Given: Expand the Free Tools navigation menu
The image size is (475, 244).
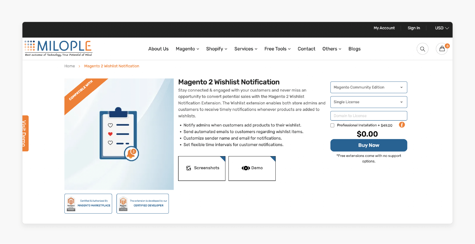Looking at the screenshot, I should [x=278, y=49].
